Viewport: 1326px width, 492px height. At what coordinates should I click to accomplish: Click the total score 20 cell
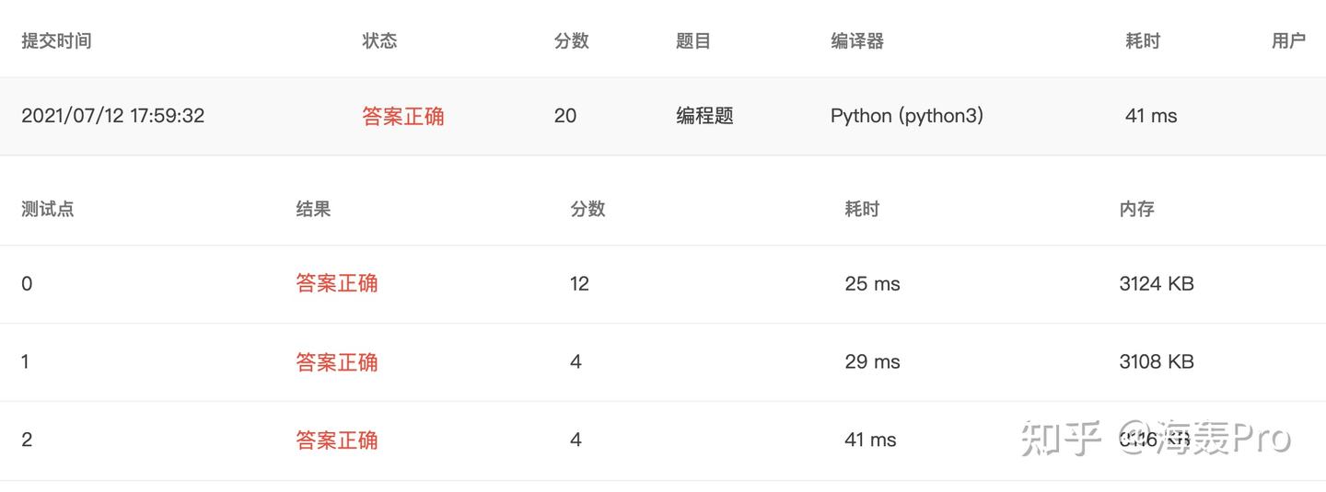[565, 116]
